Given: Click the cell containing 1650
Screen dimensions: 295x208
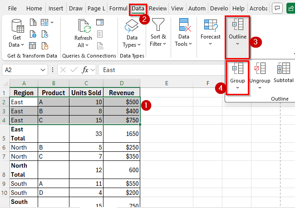Looking at the screenshot, I should [x=122, y=134].
